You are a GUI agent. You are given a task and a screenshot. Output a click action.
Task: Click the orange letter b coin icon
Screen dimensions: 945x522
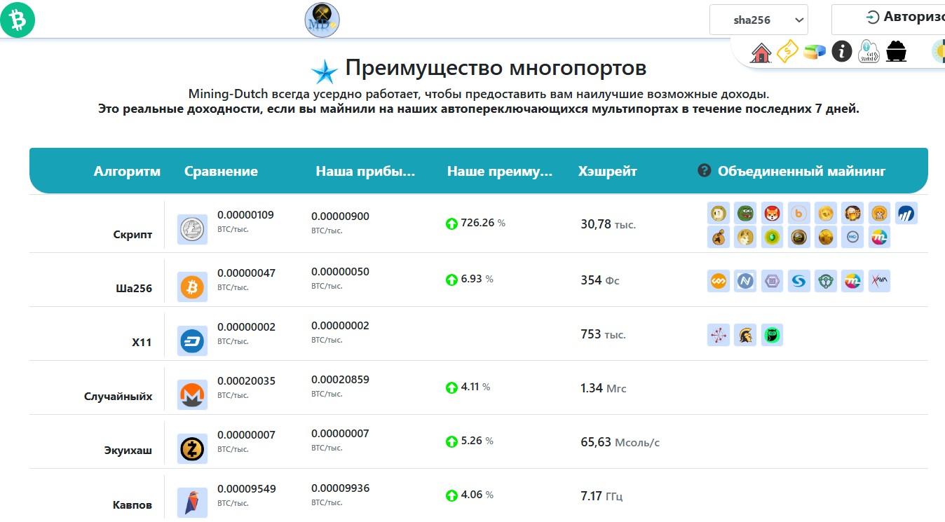pyautogui.click(x=798, y=213)
